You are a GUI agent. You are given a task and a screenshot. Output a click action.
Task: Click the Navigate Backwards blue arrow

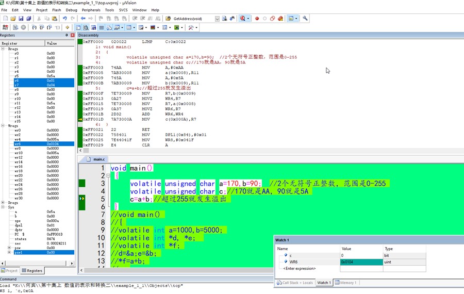click(x=83, y=19)
